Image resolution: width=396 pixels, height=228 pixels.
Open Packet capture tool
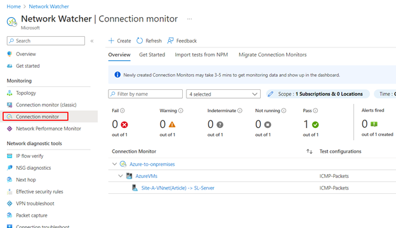[x=32, y=215]
